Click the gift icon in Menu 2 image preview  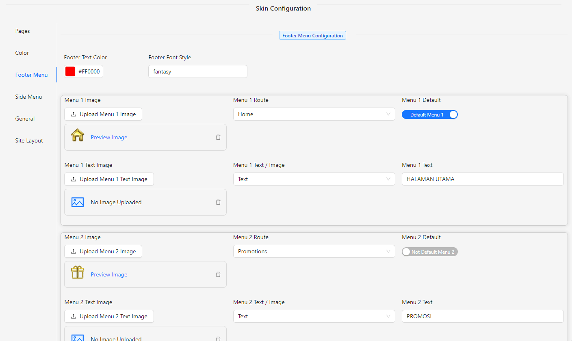click(x=77, y=272)
